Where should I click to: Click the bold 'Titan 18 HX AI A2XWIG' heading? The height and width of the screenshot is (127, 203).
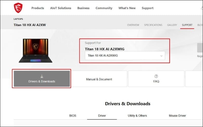point(105,49)
